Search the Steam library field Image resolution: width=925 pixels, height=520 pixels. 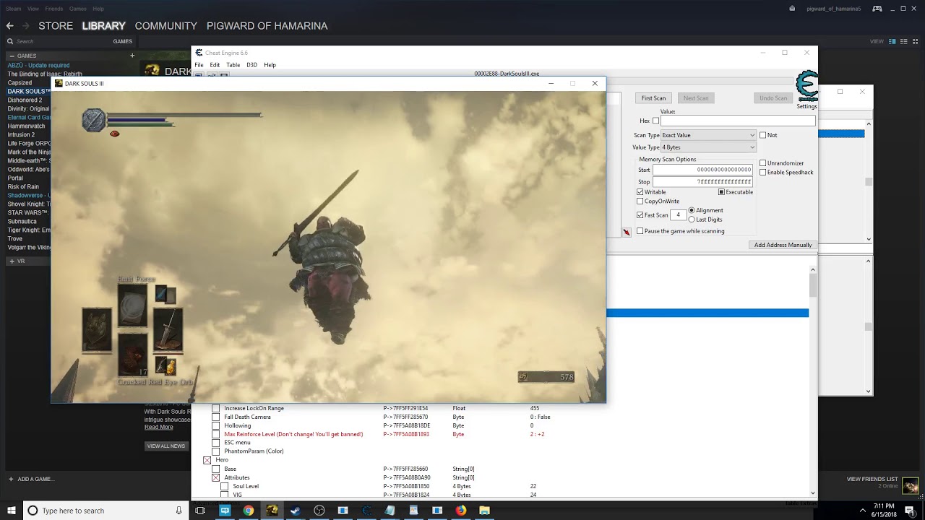click(x=58, y=41)
